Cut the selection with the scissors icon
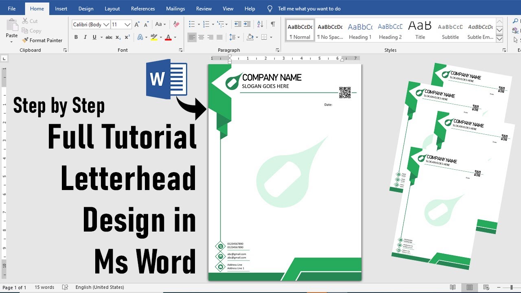The width and height of the screenshot is (521, 293). click(25, 21)
